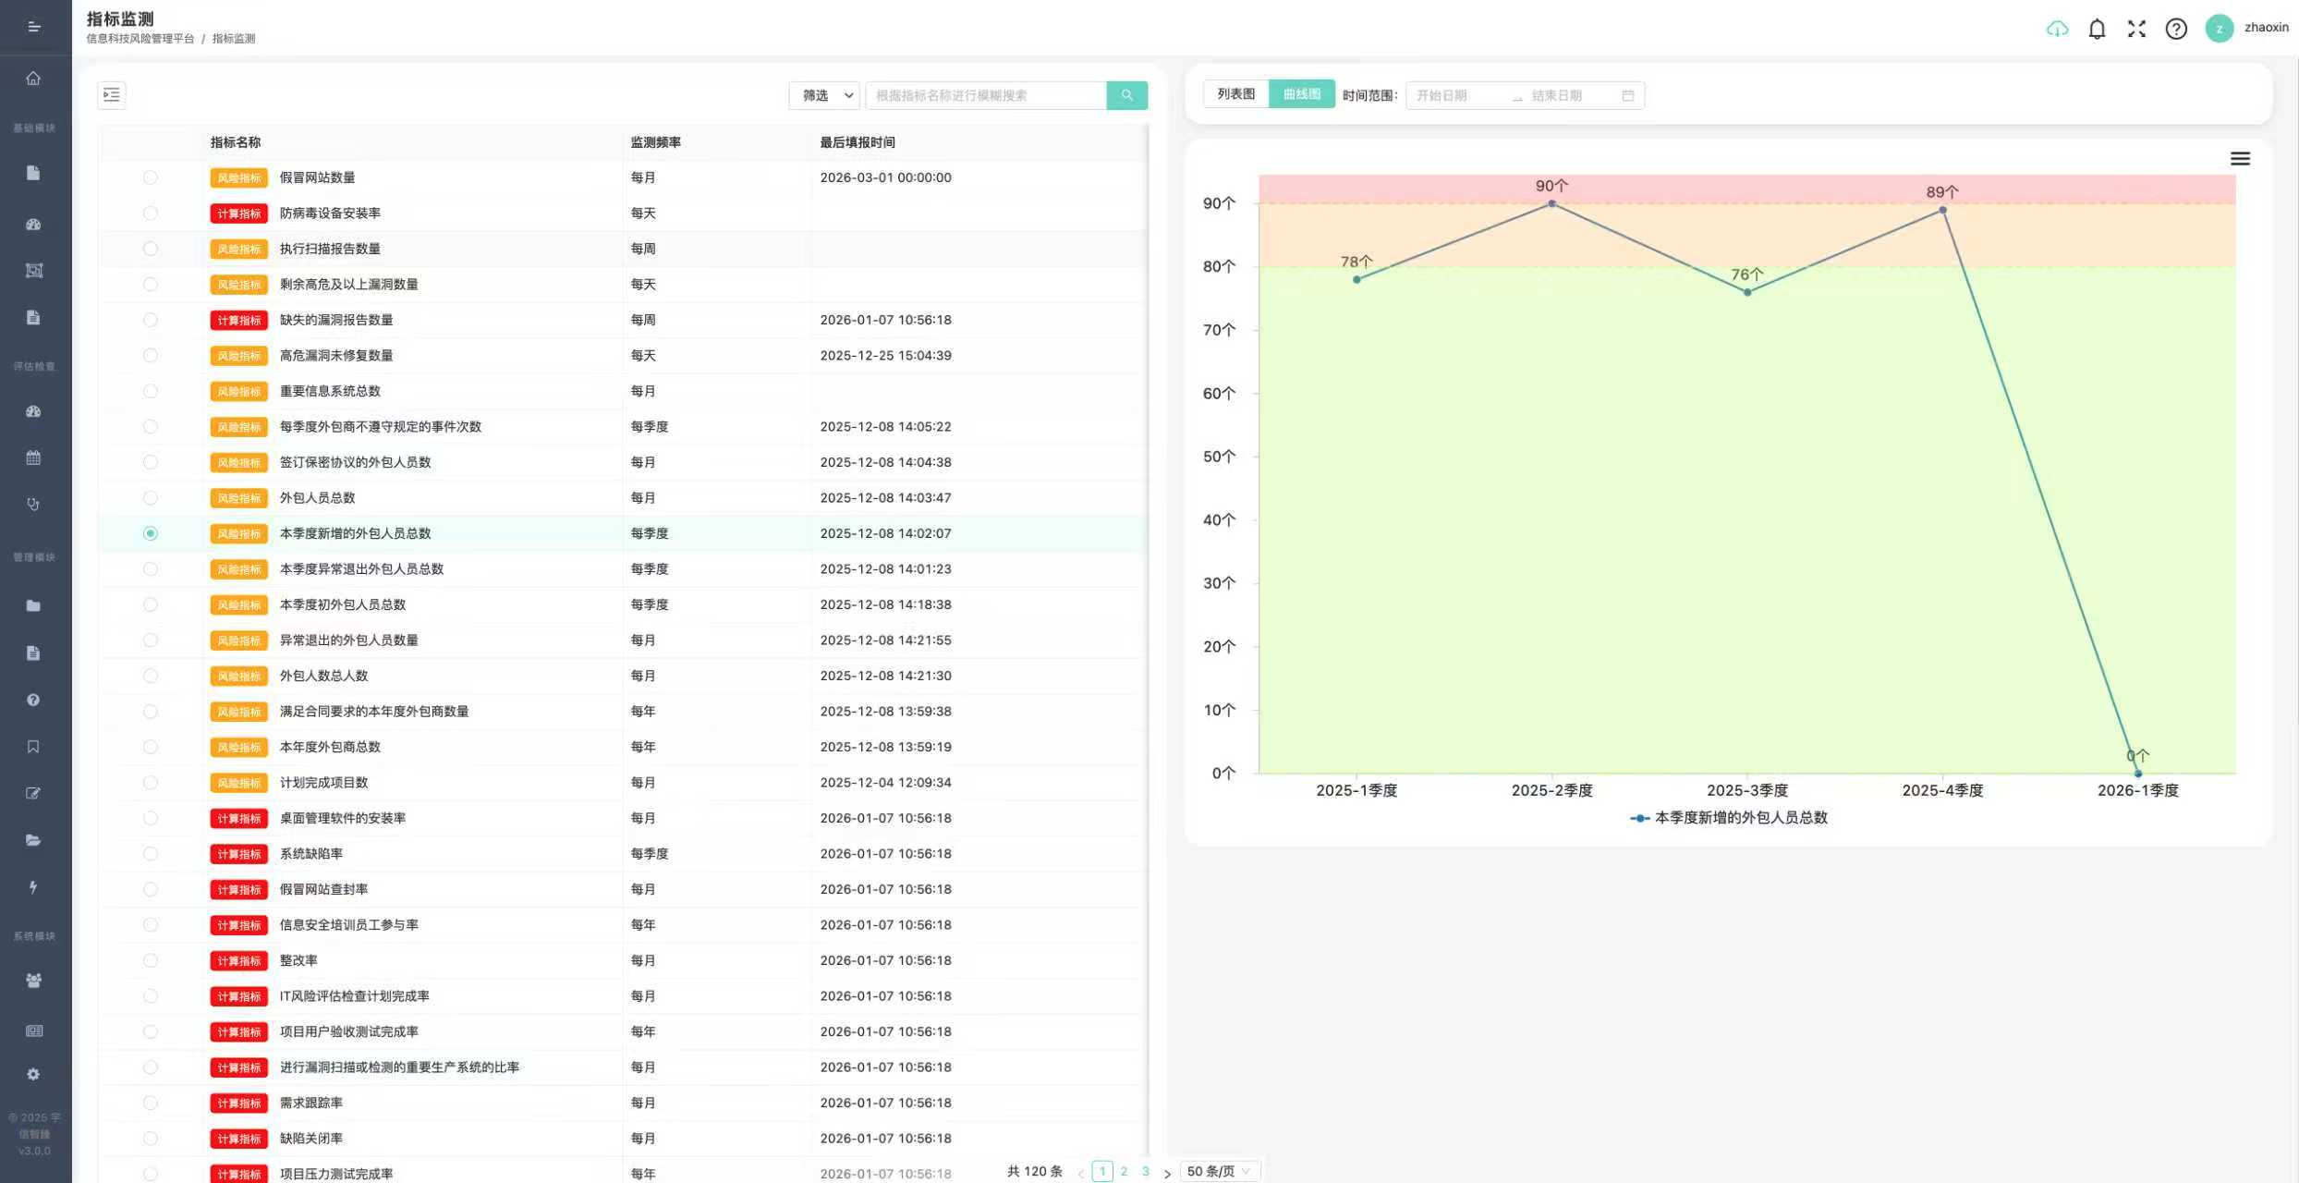The width and height of the screenshot is (2299, 1183).
Task: Open the date range picker calendar
Action: pyautogui.click(x=1525, y=95)
